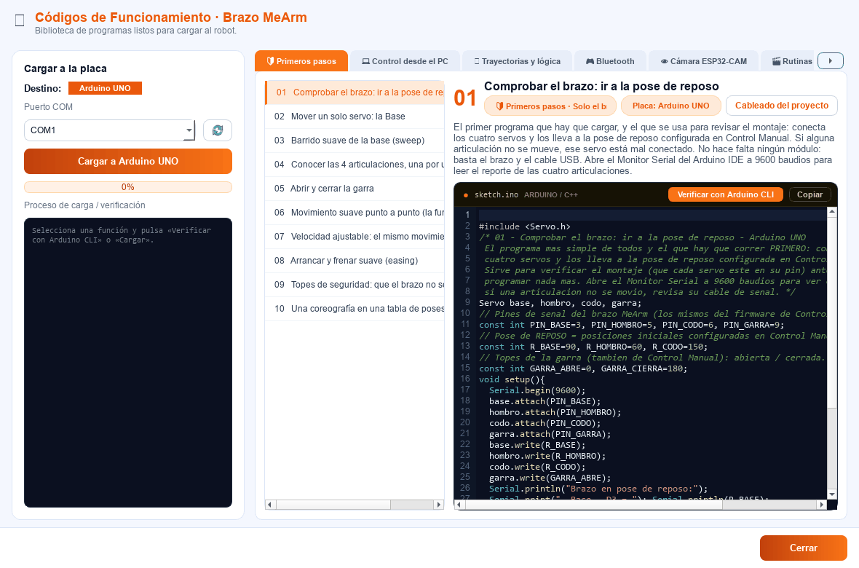This screenshot has height=568, width=859.
Task: Select program 04 Conocer las 4 articulaciones
Action: [355, 165]
